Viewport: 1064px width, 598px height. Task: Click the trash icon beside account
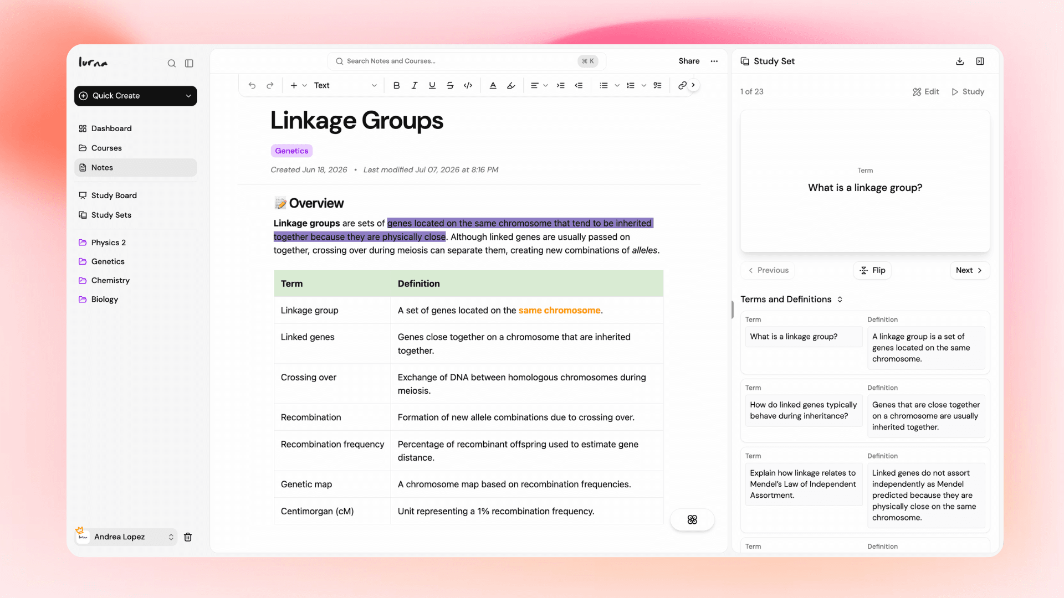point(188,537)
